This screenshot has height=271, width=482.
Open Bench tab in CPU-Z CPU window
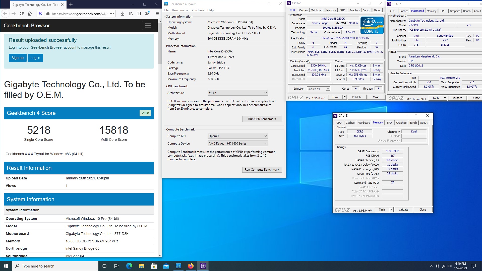(x=366, y=10)
